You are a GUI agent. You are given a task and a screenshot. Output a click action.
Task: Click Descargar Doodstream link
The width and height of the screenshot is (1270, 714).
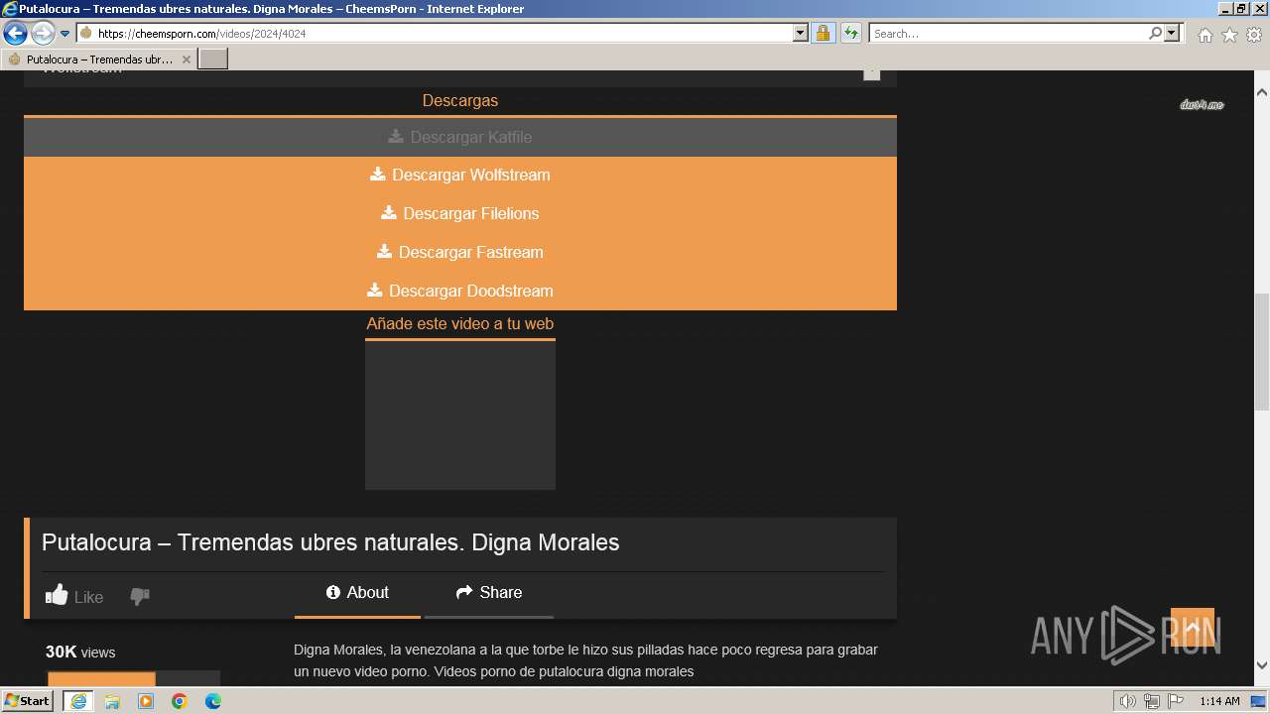point(460,291)
